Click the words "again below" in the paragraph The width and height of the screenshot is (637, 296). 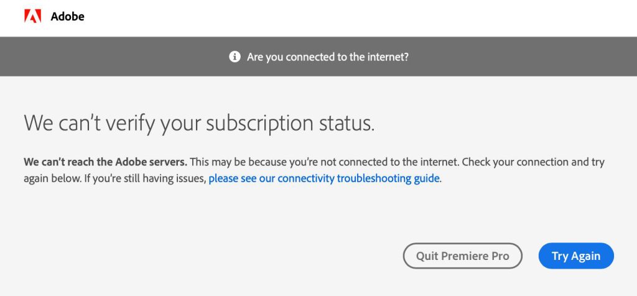(50, 178)
